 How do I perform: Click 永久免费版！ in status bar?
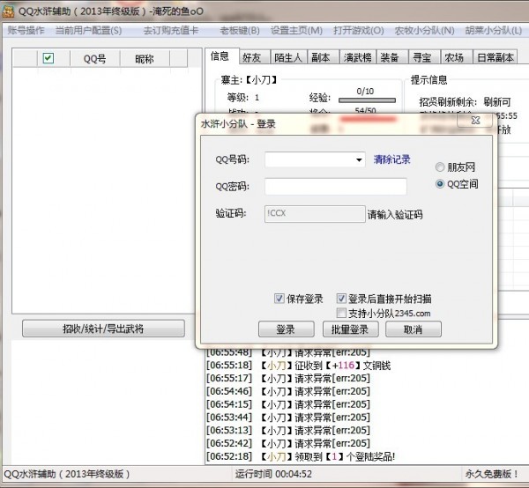click(x=492, y=474)
